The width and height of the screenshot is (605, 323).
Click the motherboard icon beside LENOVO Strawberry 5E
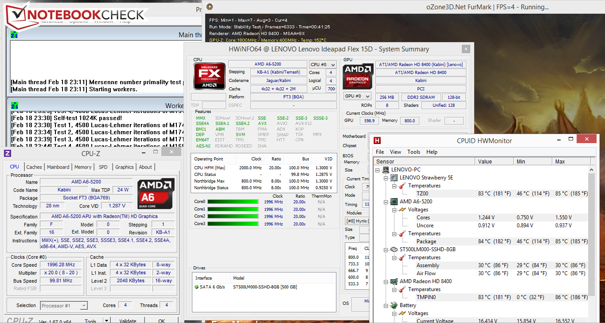[394, 178]
